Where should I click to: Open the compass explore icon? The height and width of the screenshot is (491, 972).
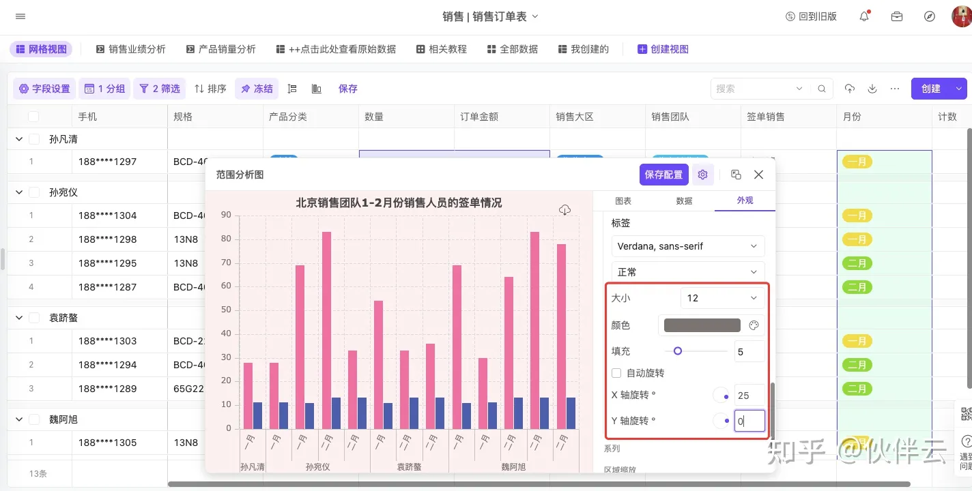(929, 16)
